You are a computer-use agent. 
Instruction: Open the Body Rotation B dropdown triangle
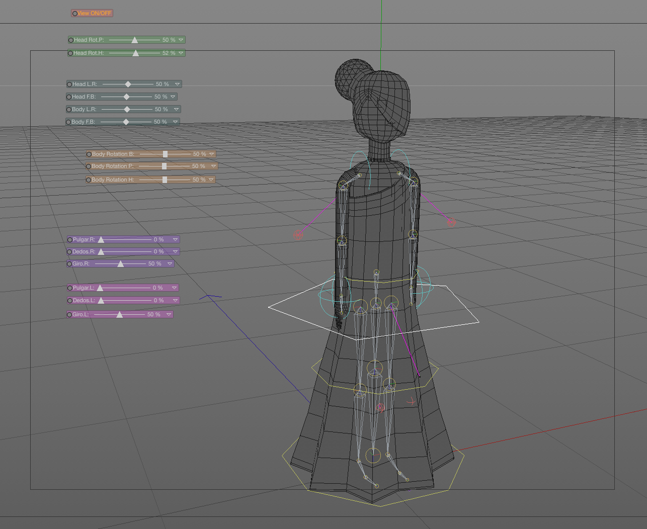(212, 154)
